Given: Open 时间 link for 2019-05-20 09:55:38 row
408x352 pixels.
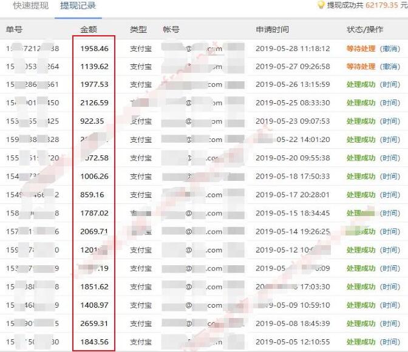Looking at the screenshot, I should (x=390, y=158).
